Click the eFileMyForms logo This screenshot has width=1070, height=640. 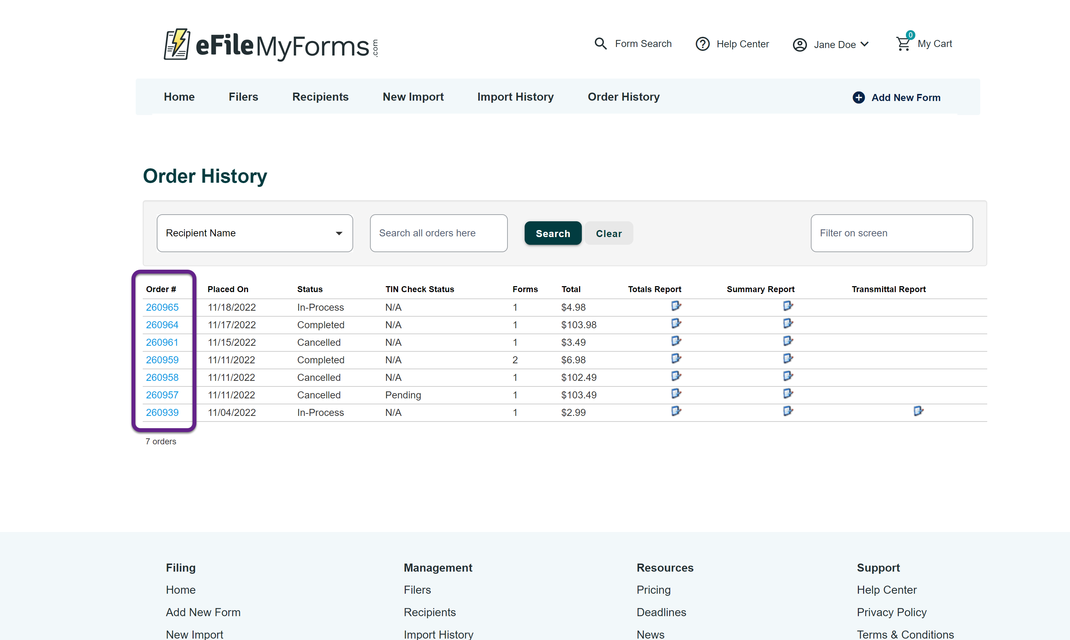tap(271, 45)
